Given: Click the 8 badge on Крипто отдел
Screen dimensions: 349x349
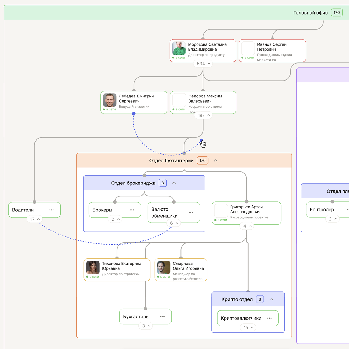Looking at the screenshot, I should [260, 299].
